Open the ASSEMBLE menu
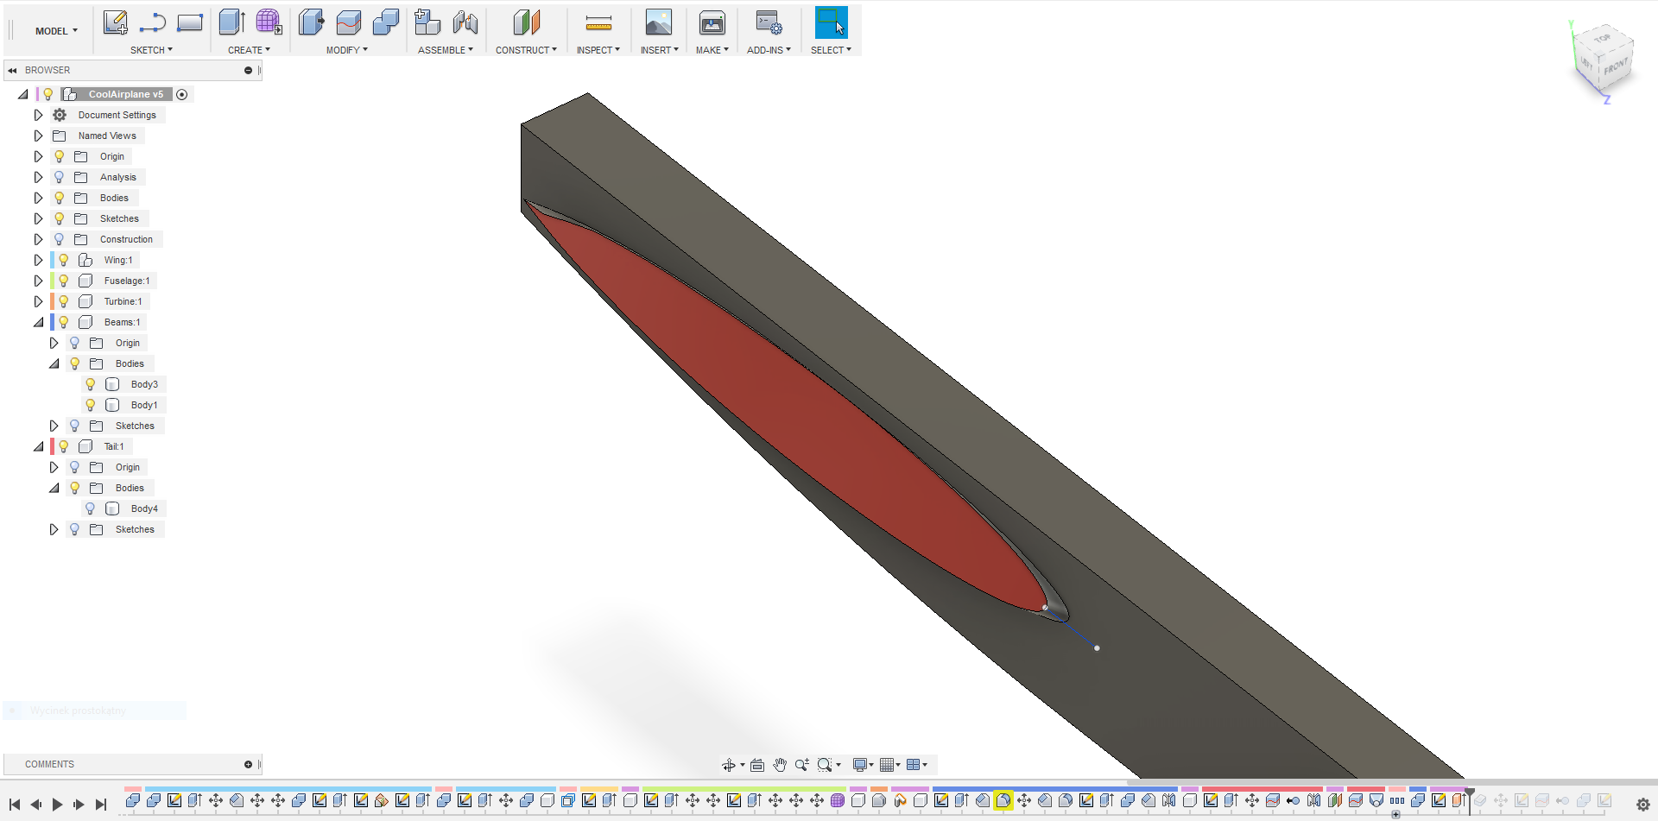This screenshot has height=821, width=1658. (446, 50)
